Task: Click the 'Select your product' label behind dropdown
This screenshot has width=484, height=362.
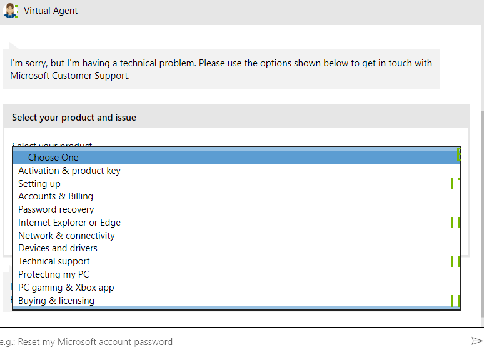Action: point(52,144)
